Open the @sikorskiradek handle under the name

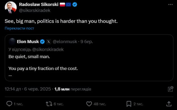(35, 10)
